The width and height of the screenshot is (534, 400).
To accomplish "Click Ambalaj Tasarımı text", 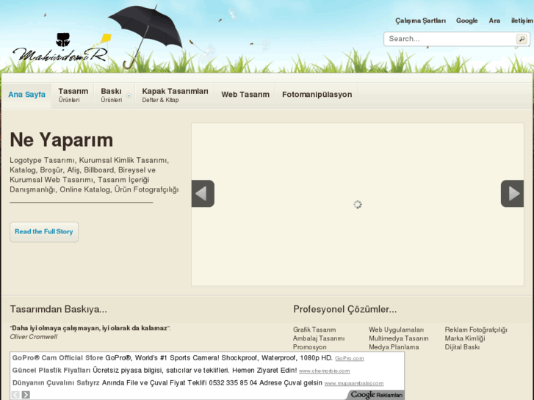I will tap(319, 338).
